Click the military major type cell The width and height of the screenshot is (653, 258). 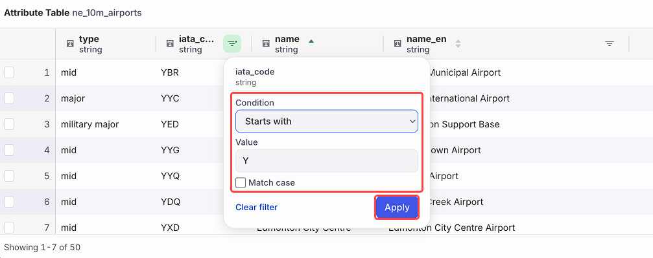[x=90, y=124]
